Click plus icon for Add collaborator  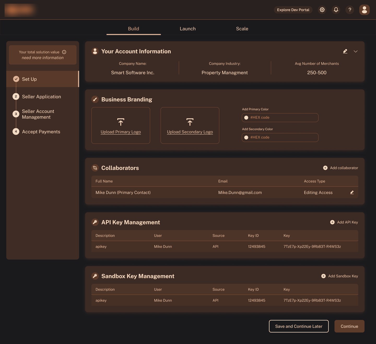[x=325, y=168]
